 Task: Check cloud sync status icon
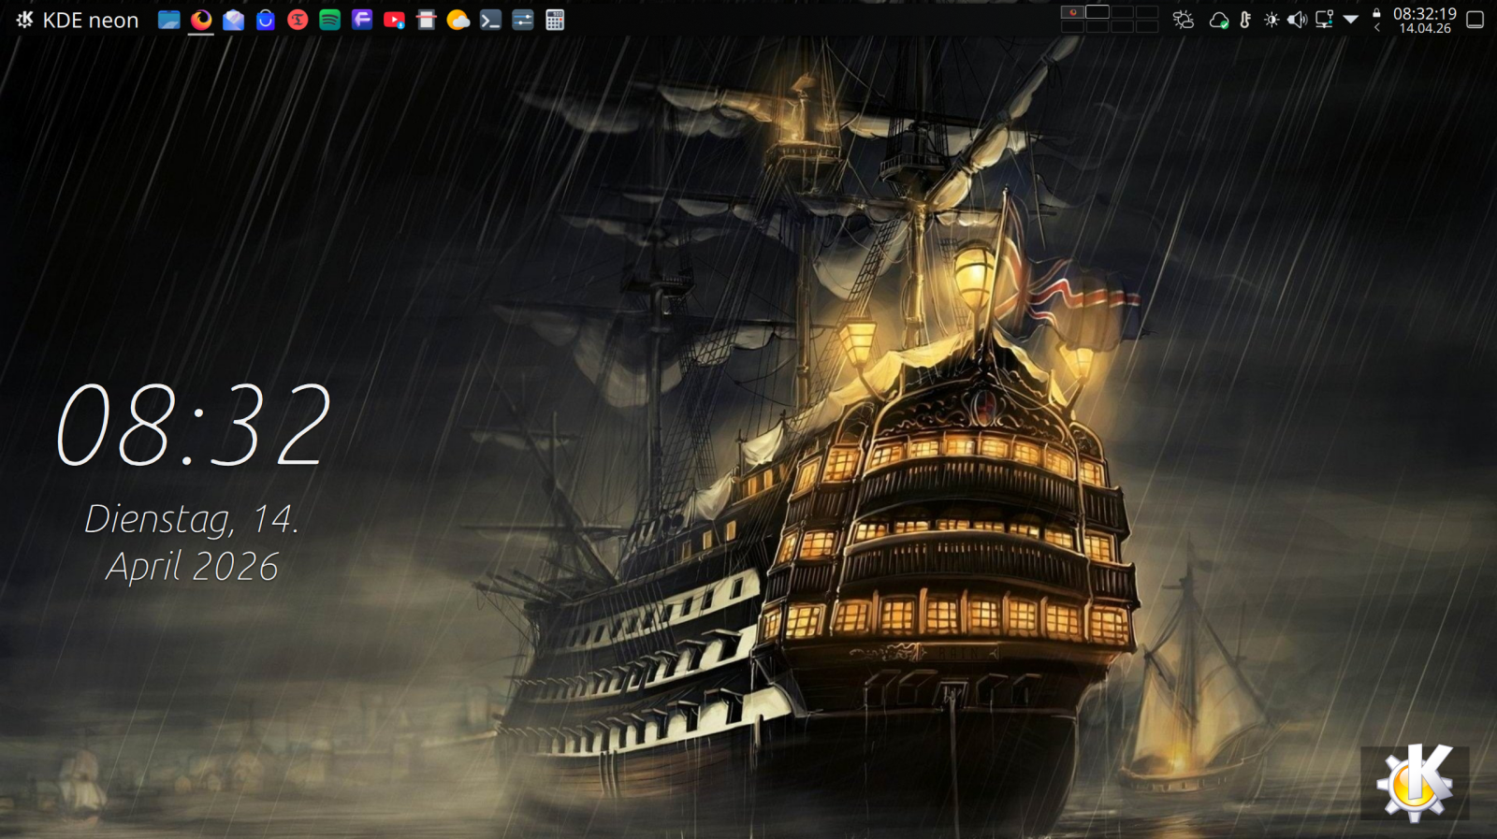click(1218, 20)
